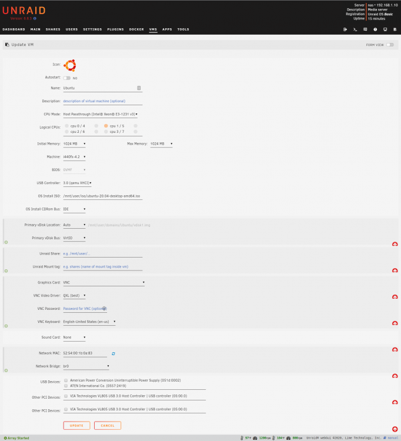Click the Ubuntu VM icon image
Image resolution: width=401 pixels, height=441 pixels.
[70, 65]
